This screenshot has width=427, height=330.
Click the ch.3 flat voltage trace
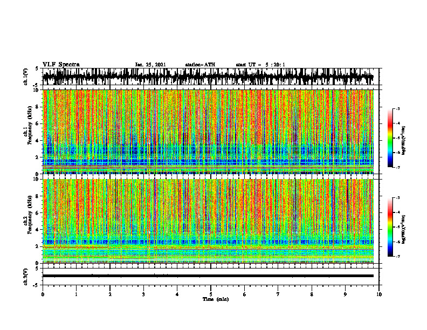(208, 276)
